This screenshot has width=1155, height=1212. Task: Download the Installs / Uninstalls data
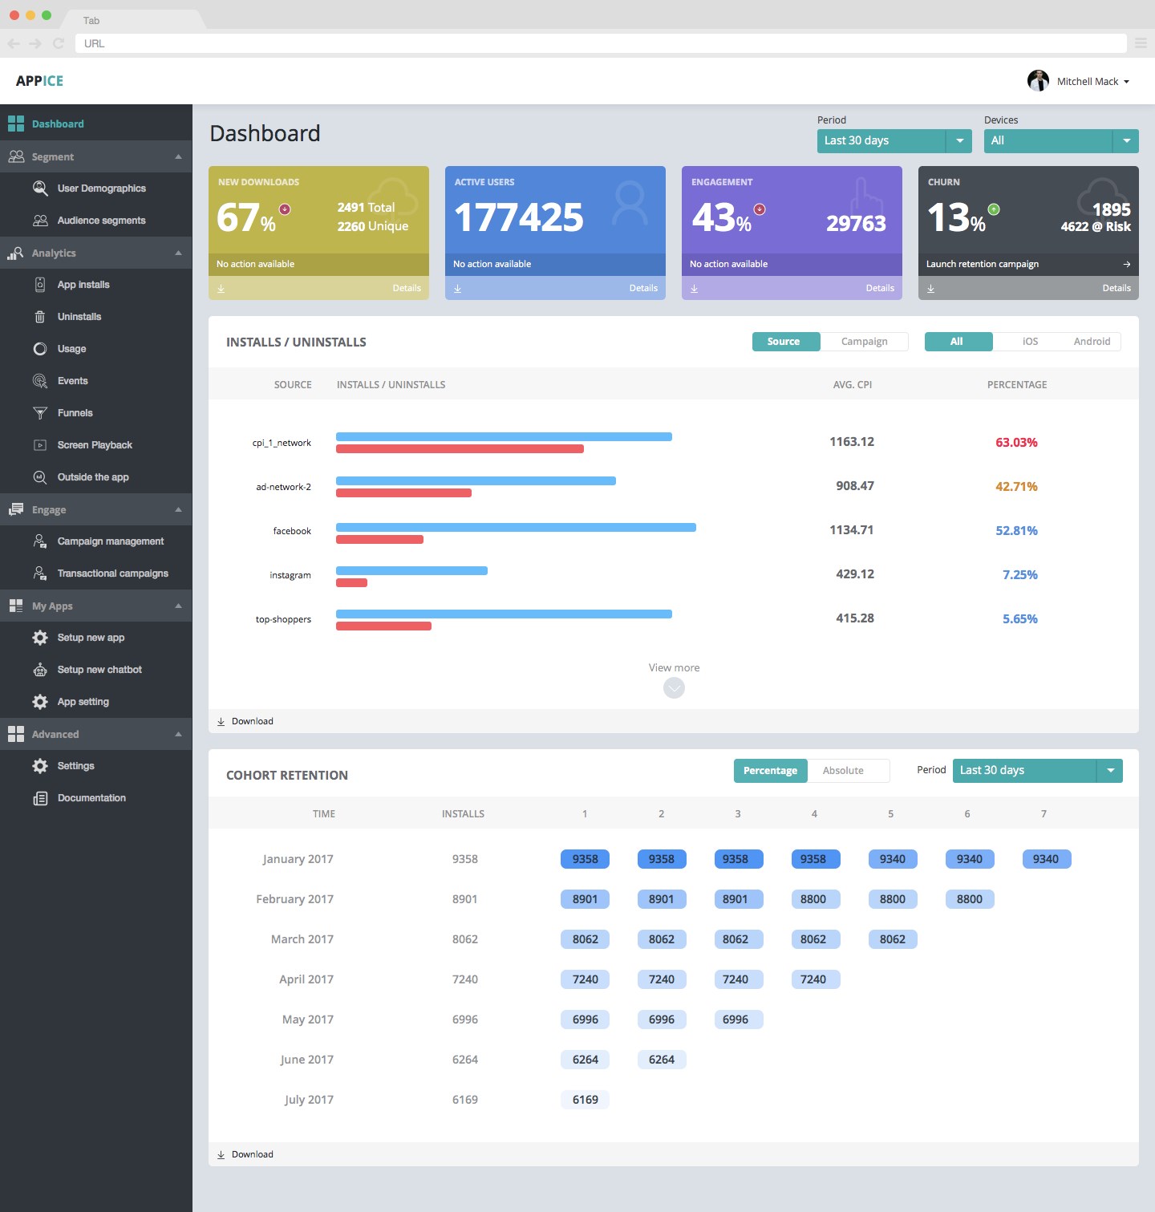click(x=245, y=721)
